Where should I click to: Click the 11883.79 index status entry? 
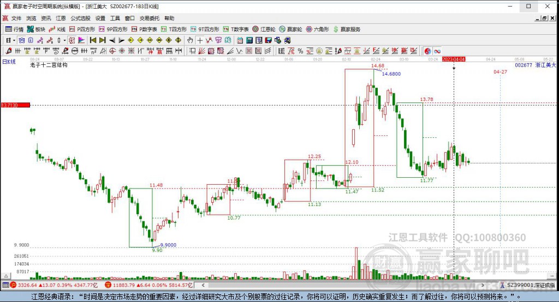pos(148,285)
